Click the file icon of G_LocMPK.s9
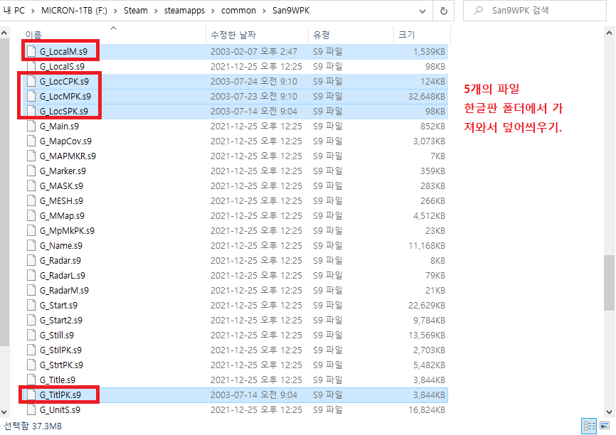Screen dimensions: 616x435 [31, 96]
